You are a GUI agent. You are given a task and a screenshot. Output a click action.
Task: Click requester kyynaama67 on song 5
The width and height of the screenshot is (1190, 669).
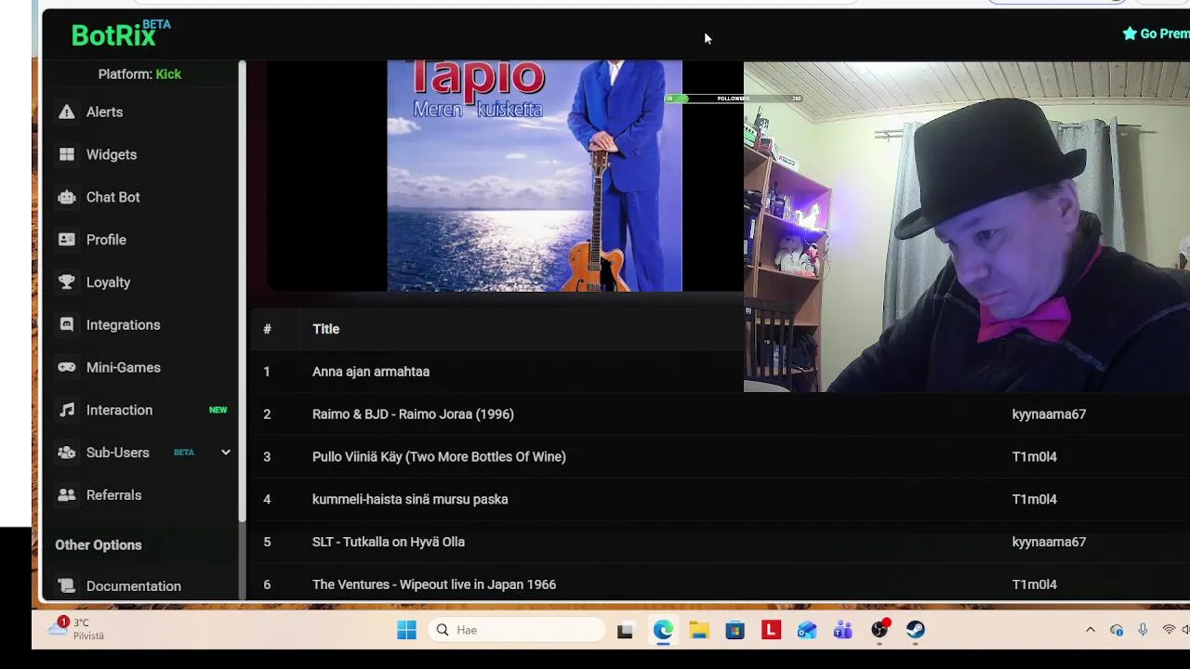click(x=1049, y=542)
